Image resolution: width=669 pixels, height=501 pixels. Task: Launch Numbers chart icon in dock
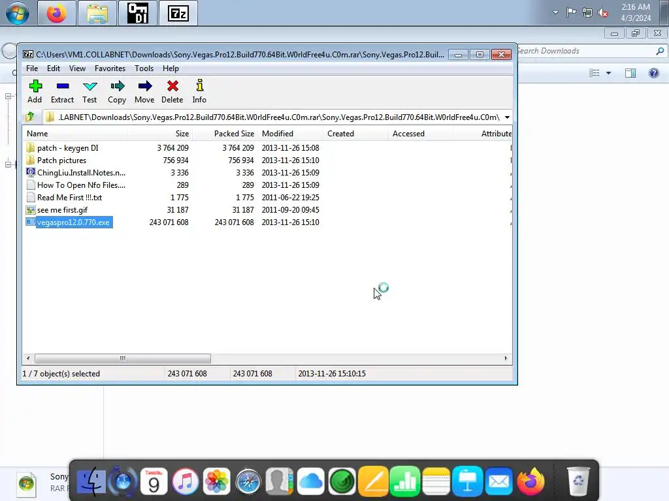[x=405, y=482]
